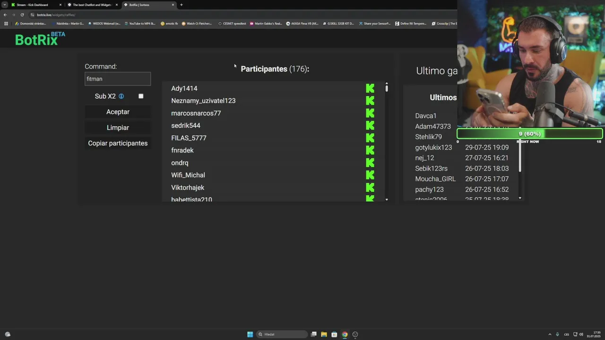The image size is (605, 340).
Task: Close the BotRix | Sorteos tab
Action: [173, 5]
